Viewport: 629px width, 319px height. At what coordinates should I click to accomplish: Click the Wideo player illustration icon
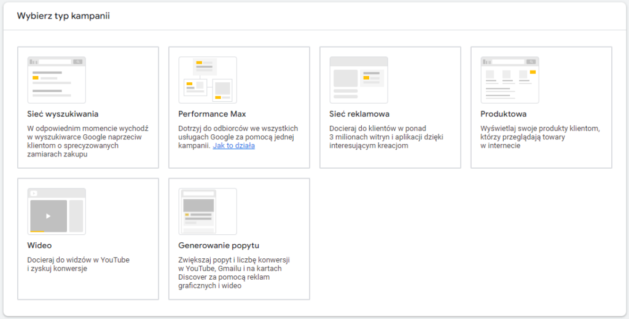tap(57, 211)
